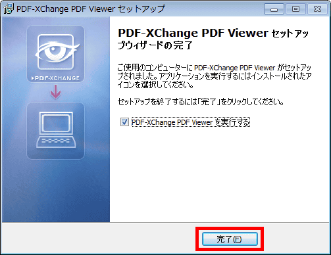Image resolution: width=331 pixels, height=255 pixels.
Task: Click the window title PDF-XChange PDF Viewer セットアップ
Action: click(x=91, y=9)
